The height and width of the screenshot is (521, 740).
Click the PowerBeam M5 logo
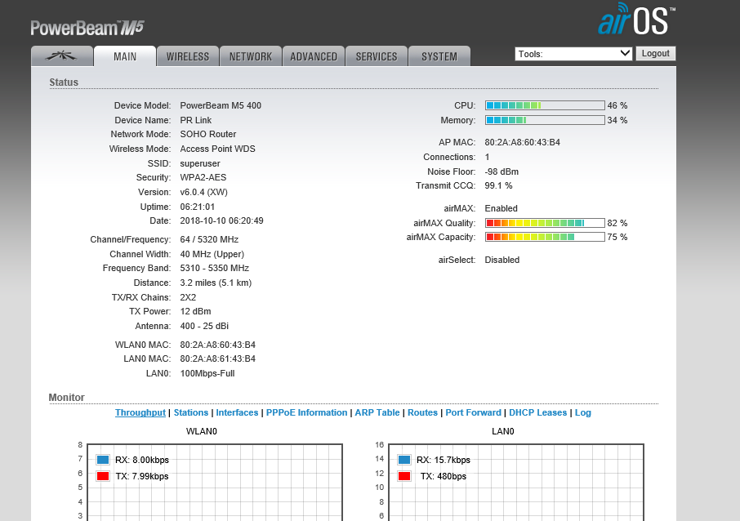pyautogui.click(x=87, y=28)
